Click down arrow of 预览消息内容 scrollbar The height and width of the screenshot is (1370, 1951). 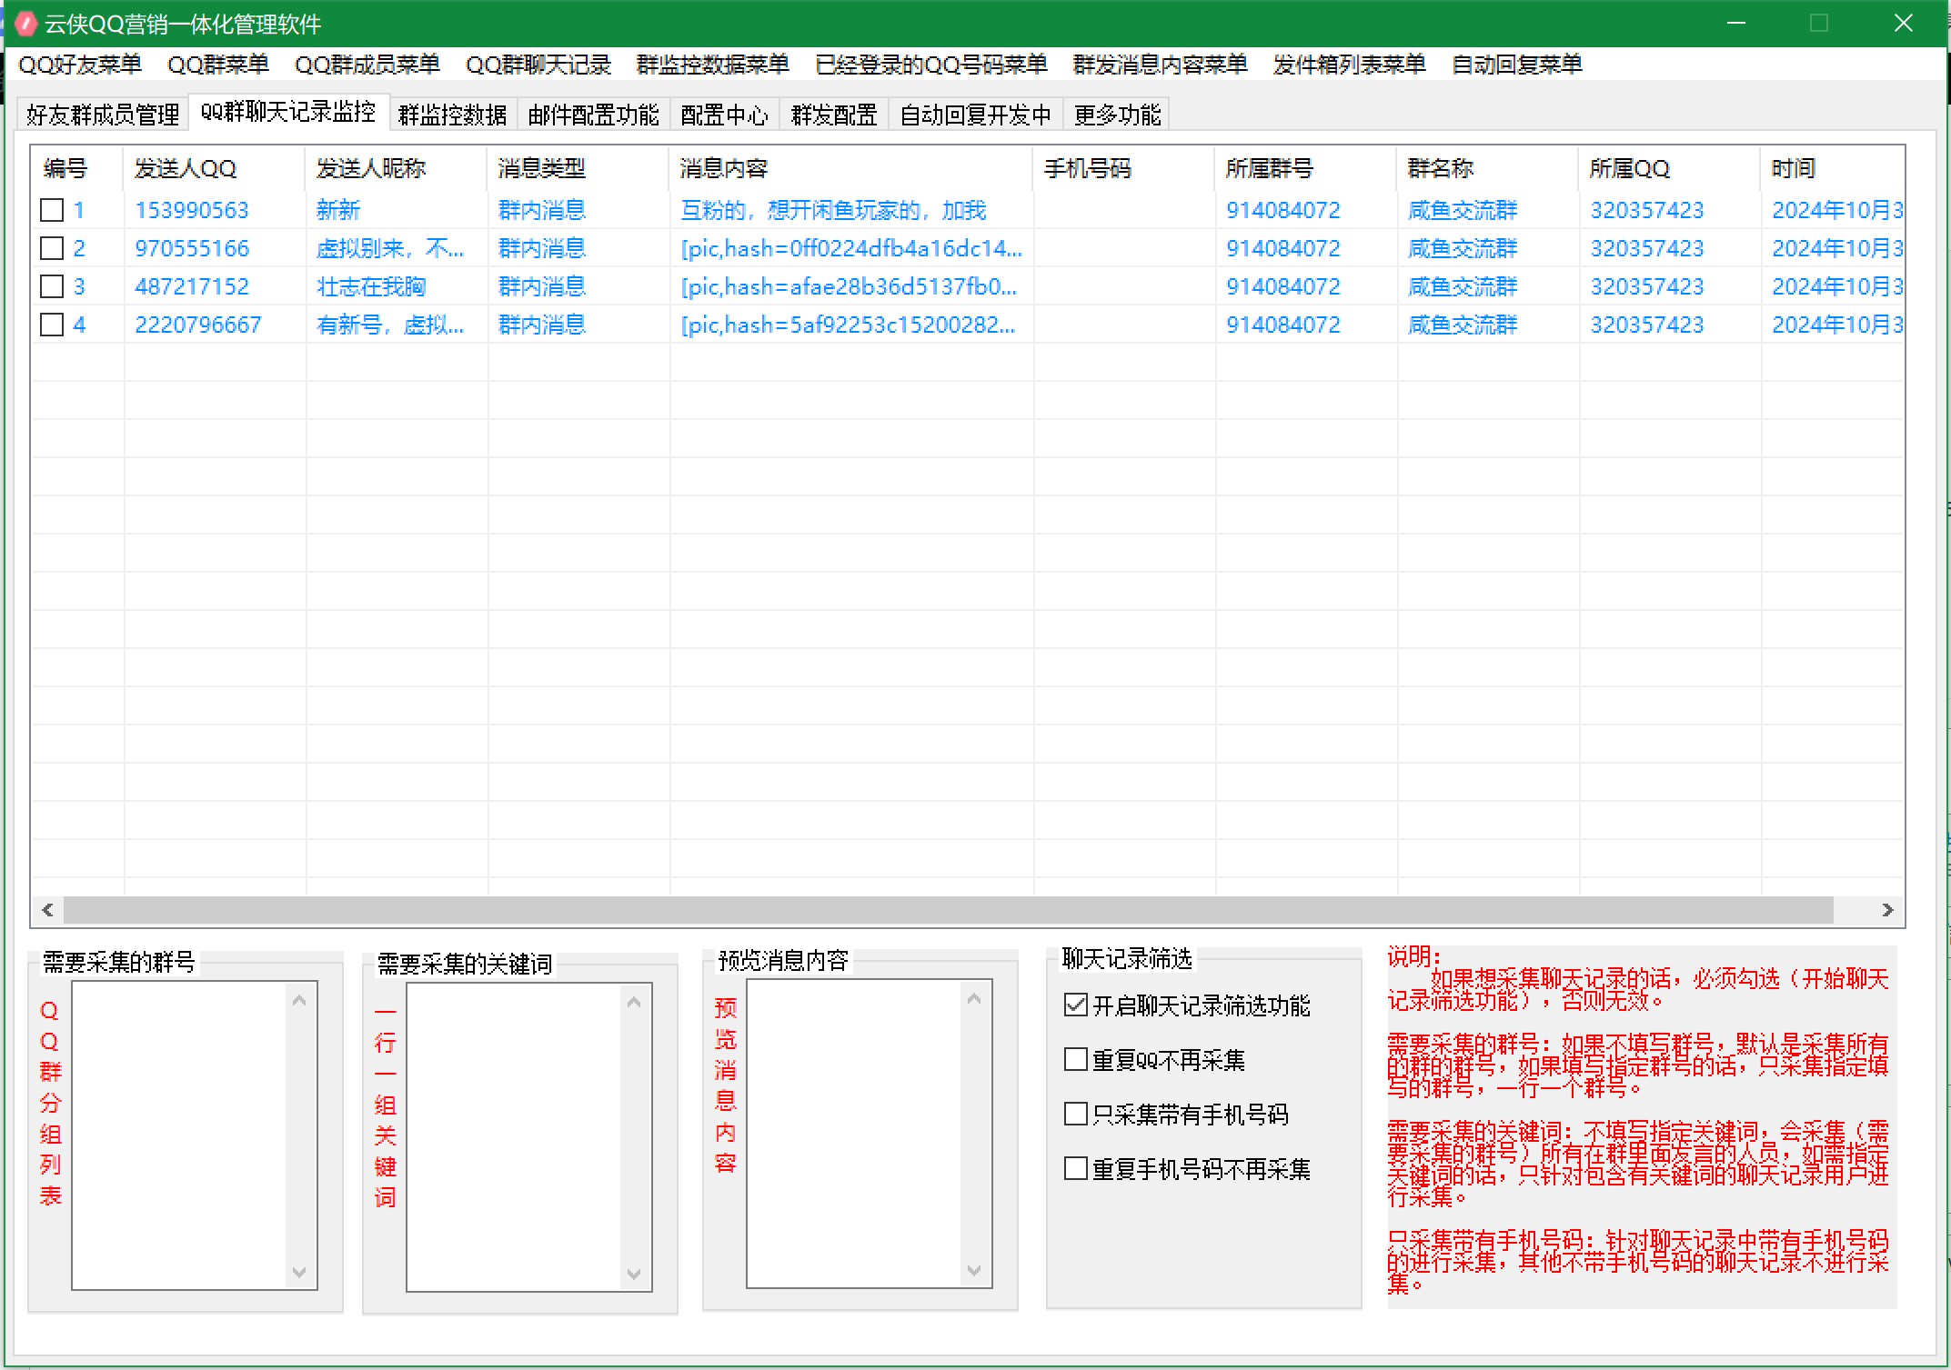coord(974,1270)
